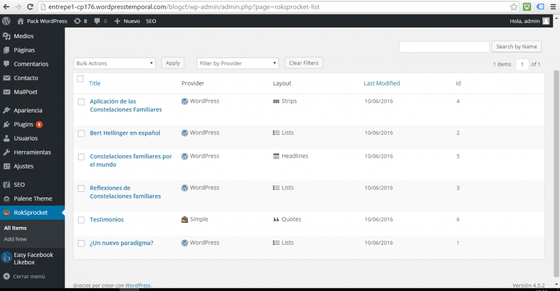Click the browser back arrow

7,7
